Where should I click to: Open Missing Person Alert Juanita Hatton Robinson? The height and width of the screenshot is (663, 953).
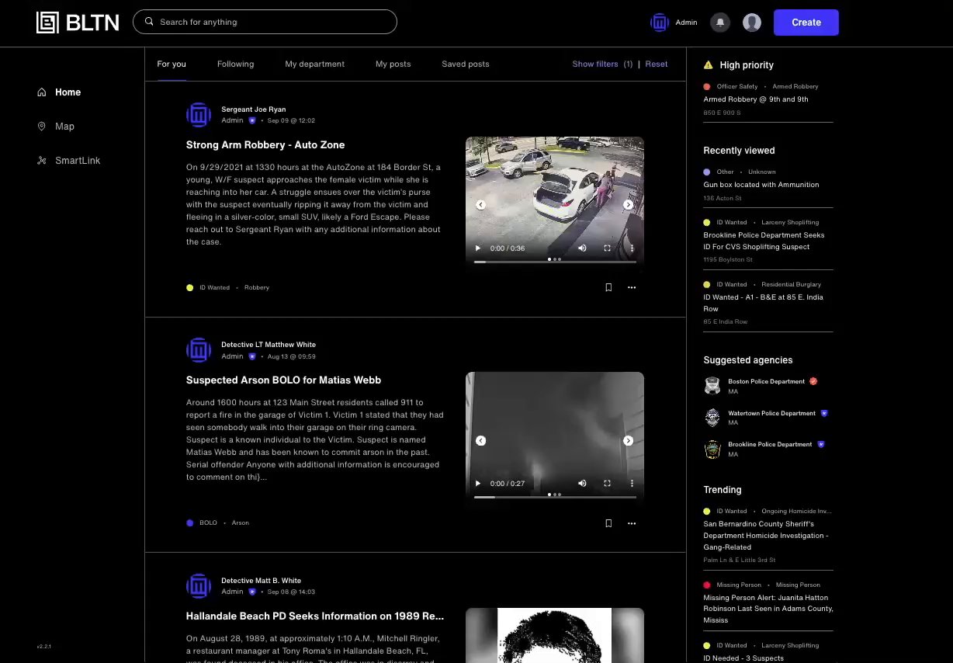pos(768,609)
